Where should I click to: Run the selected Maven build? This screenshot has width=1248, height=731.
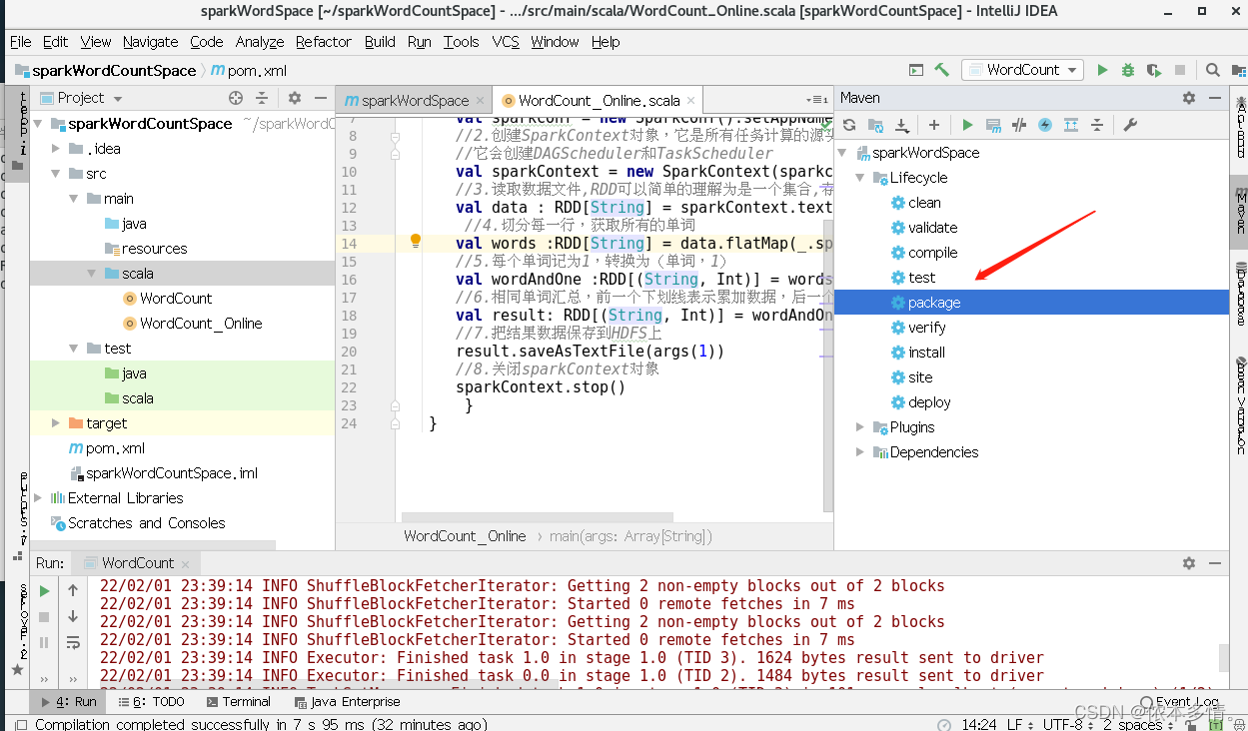coord(967,125)
